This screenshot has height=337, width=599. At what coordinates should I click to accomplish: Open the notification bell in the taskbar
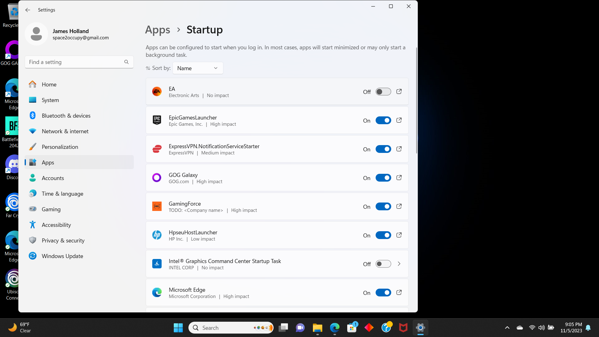[588, 328]
